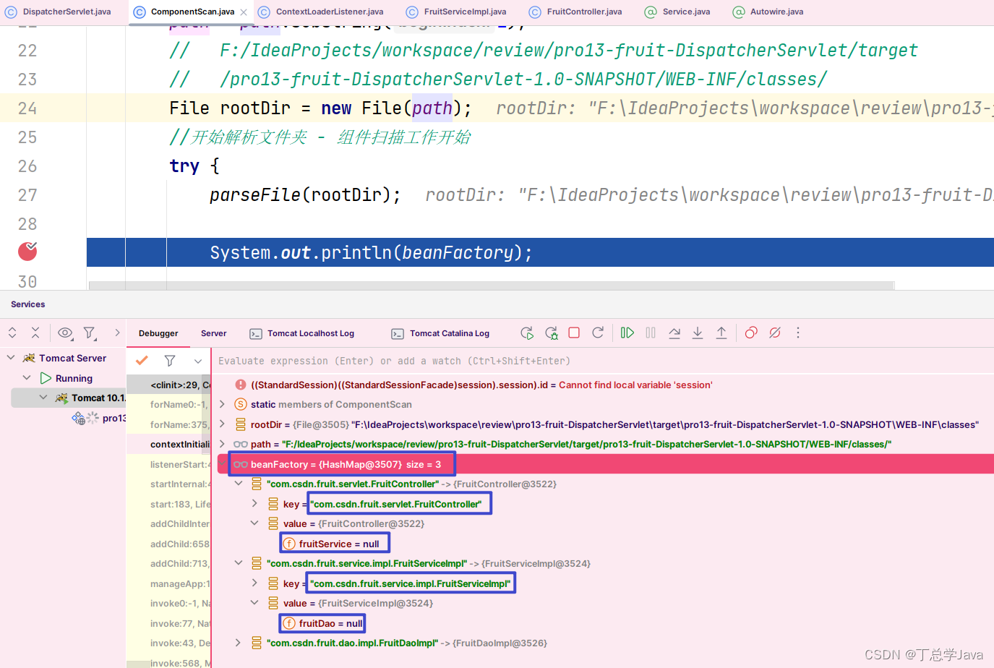Expand all services in the Services tree

[12, 333]
